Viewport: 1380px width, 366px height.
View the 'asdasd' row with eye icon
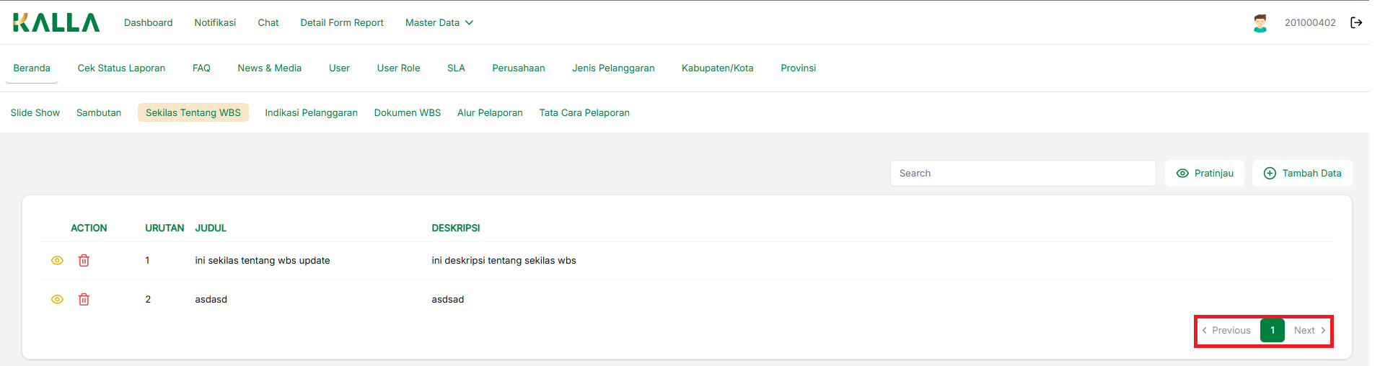pos(58,300)
